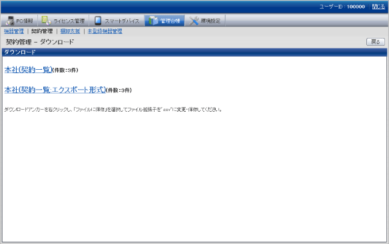Screen dimensions: 389x244
Task: Click the 閉じる link in header
Action: click(x=378, y=7)
